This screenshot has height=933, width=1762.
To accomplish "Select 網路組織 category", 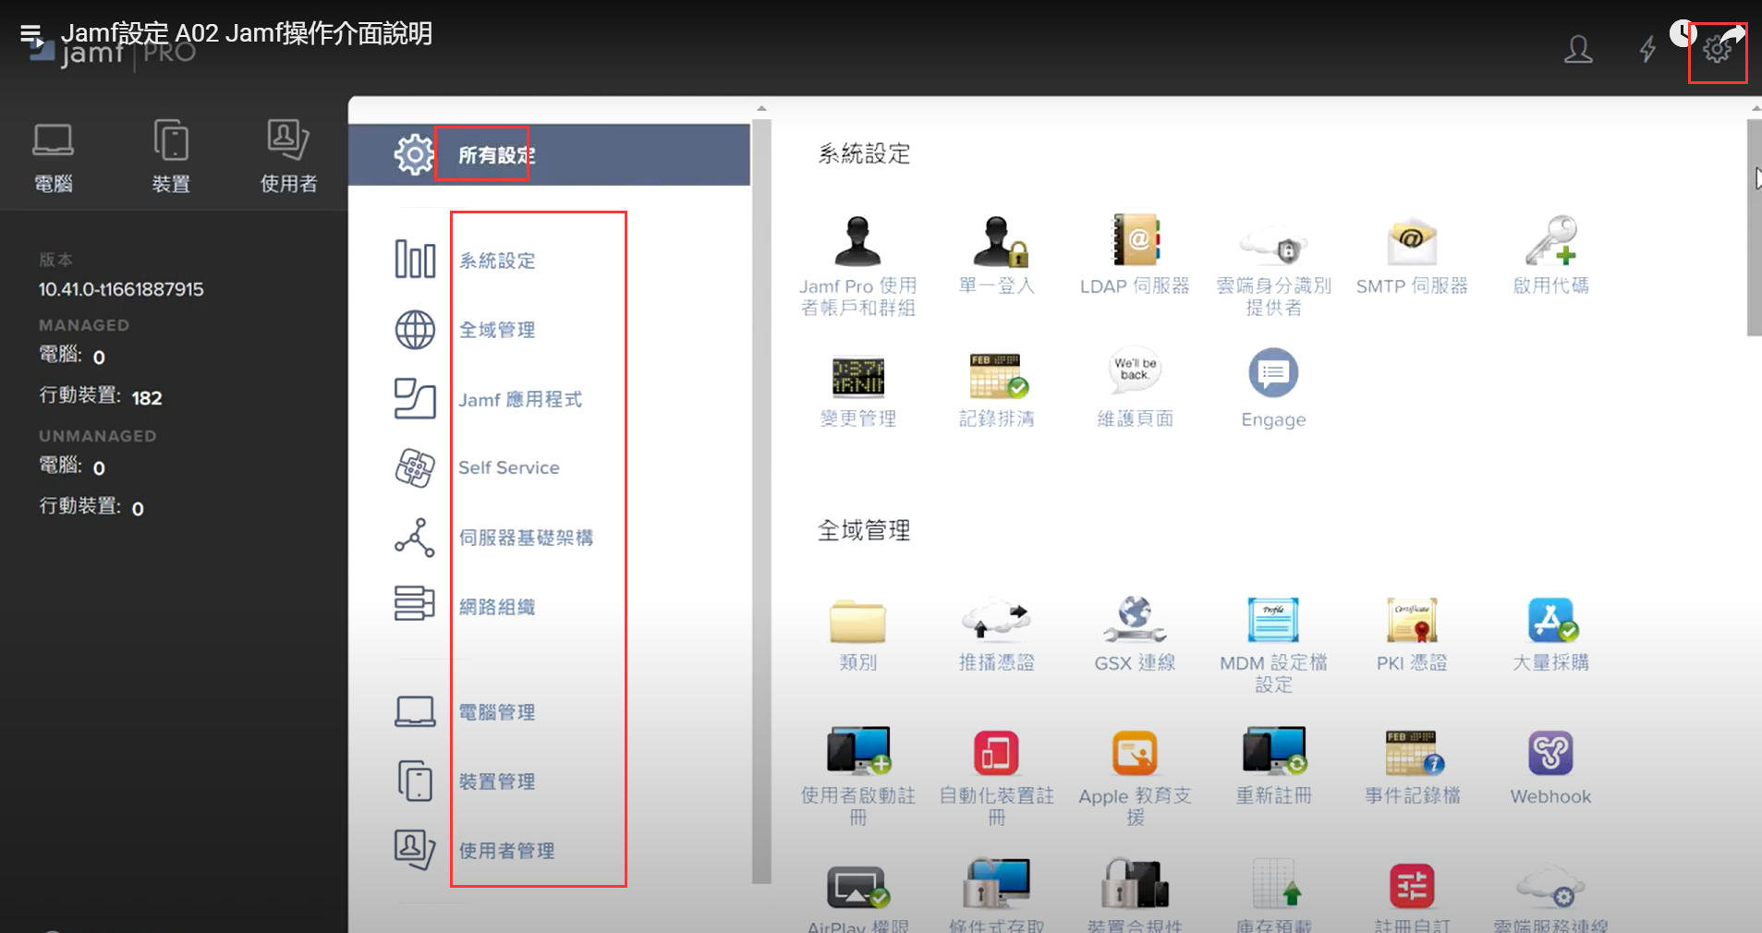I will (497, 607).
